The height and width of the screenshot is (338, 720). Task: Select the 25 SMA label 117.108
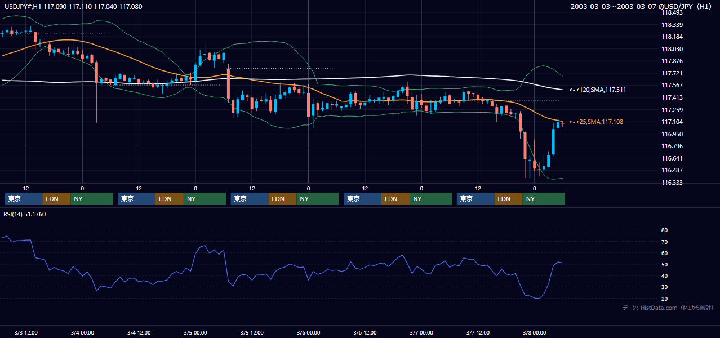point(596,122)
